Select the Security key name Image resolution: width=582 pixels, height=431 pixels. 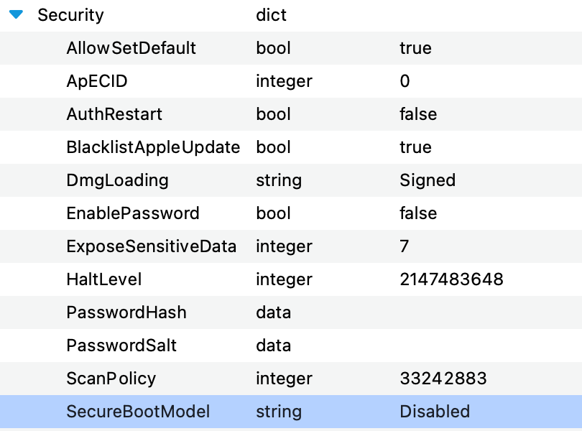click(x=70, y=15)
